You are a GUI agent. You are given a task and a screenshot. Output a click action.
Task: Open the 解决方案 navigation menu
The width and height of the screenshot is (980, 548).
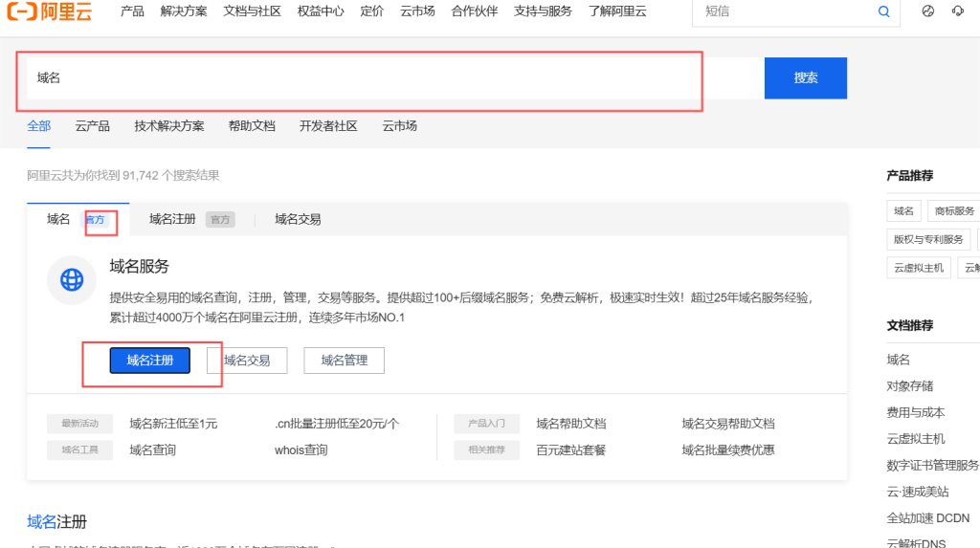(184, 11)
